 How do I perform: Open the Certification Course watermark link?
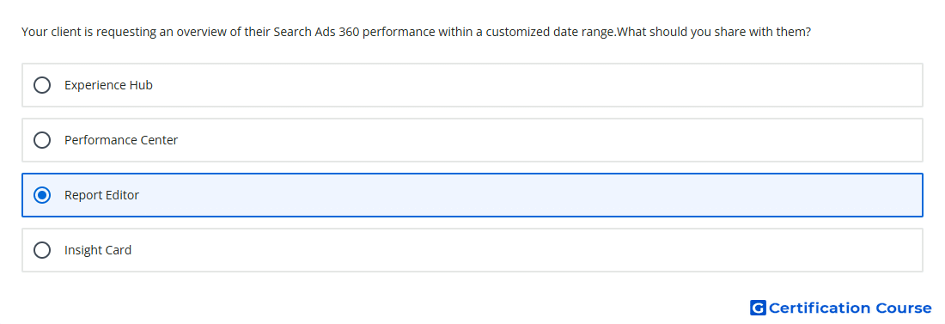point(841,308)
